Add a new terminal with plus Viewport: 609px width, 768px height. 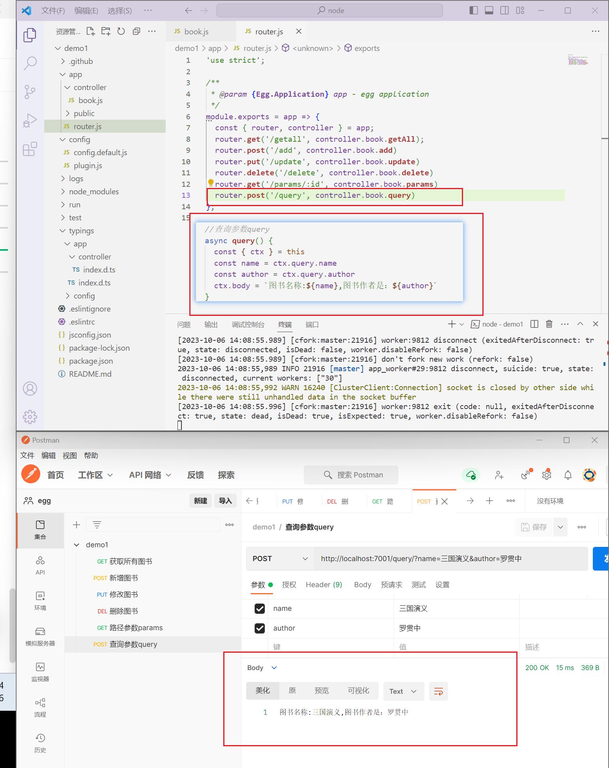(x=452, y=324)
